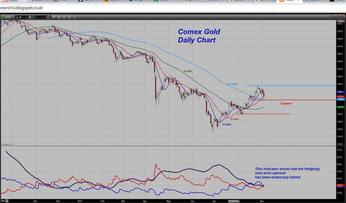Click the 100 DMA line label
This screenshot has width=346, height=203.
pos(232,84)
